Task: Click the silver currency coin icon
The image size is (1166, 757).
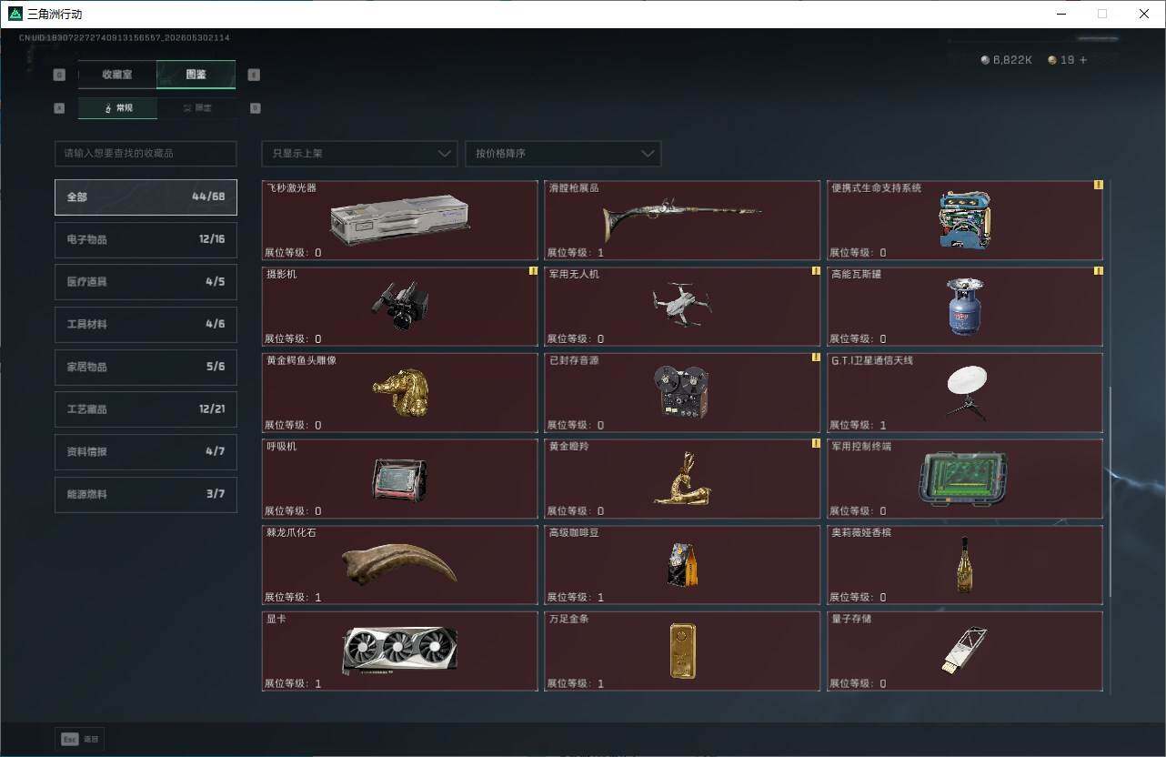Action: point(985,60)
